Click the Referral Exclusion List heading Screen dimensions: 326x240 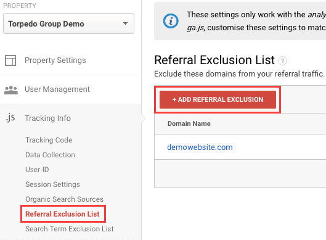pos(214,60)
